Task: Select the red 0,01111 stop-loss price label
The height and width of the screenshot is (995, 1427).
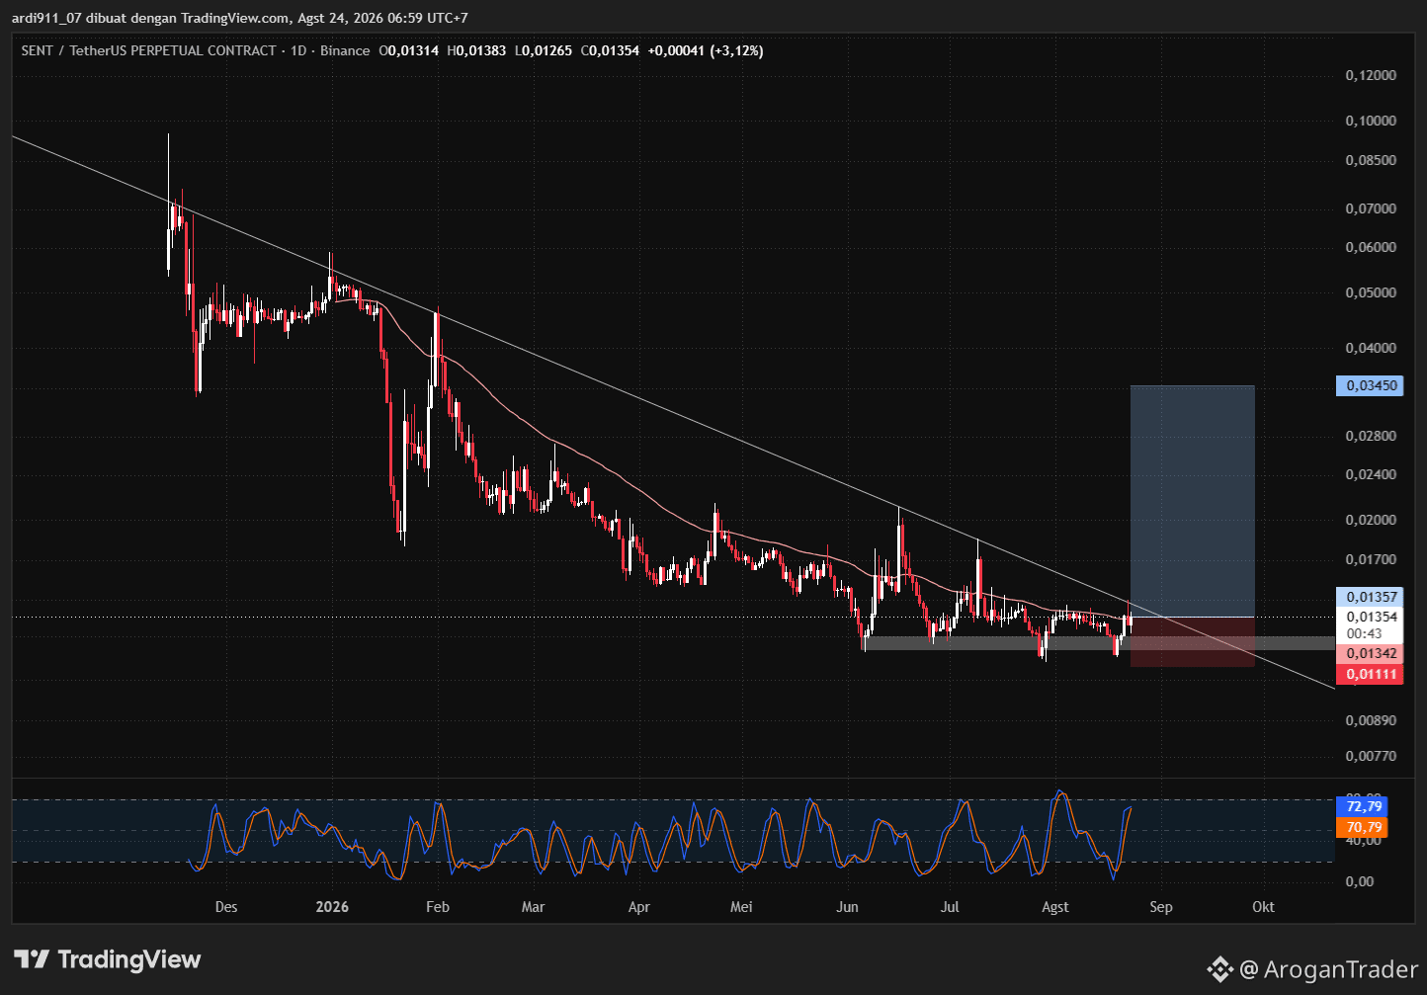Action: tap(1368, 674)
